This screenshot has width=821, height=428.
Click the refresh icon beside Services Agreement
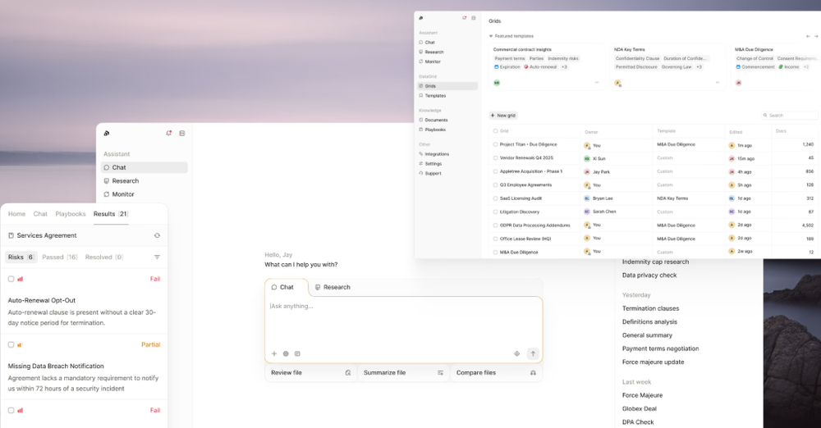pos(157,235)
